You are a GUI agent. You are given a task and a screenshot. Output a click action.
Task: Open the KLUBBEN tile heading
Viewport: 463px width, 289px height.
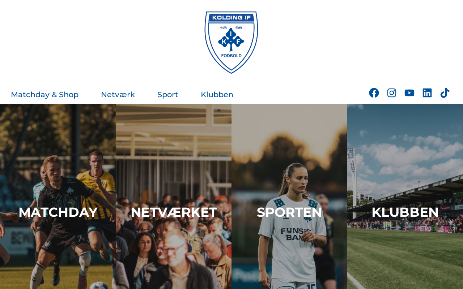(405, 212)
